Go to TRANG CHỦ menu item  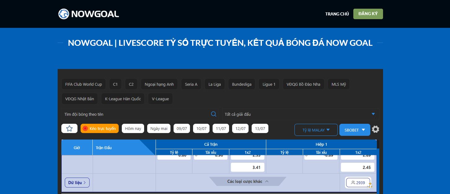[x=337, y=14]
